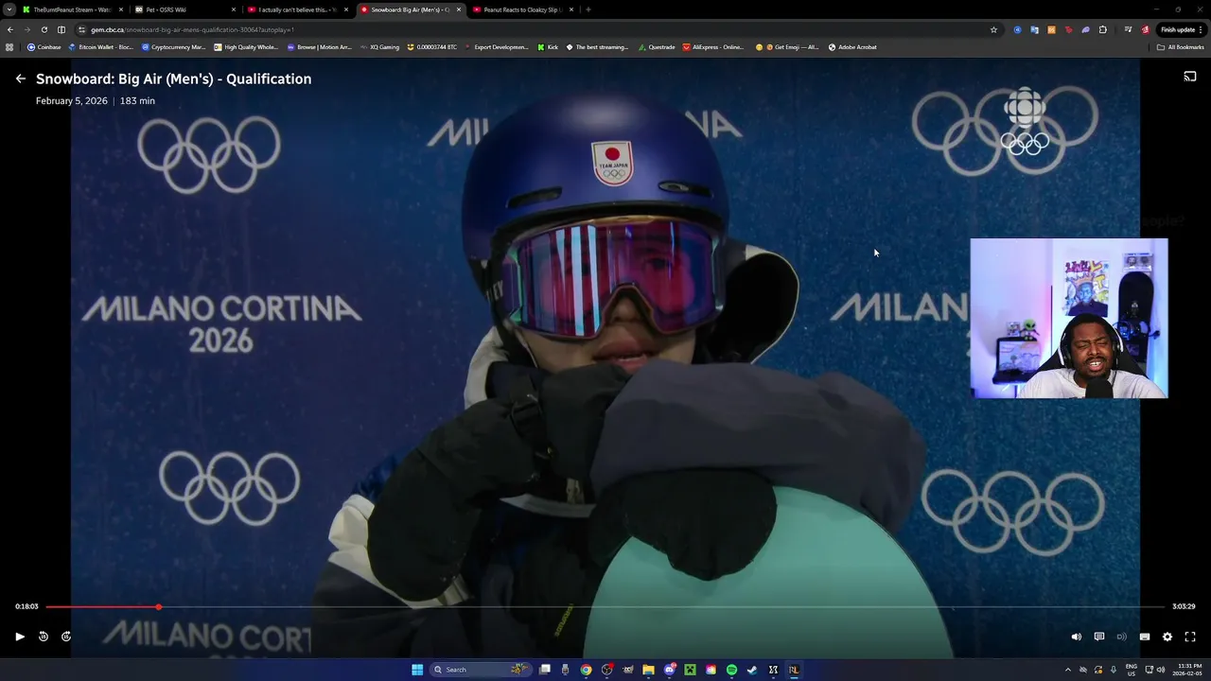Open the Chrome profile avatar

[1145, 29]
